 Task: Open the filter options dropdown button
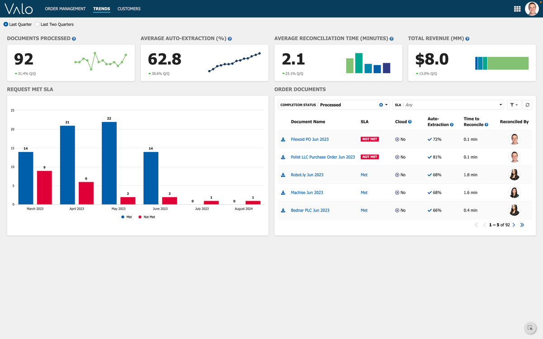(514, 105)
